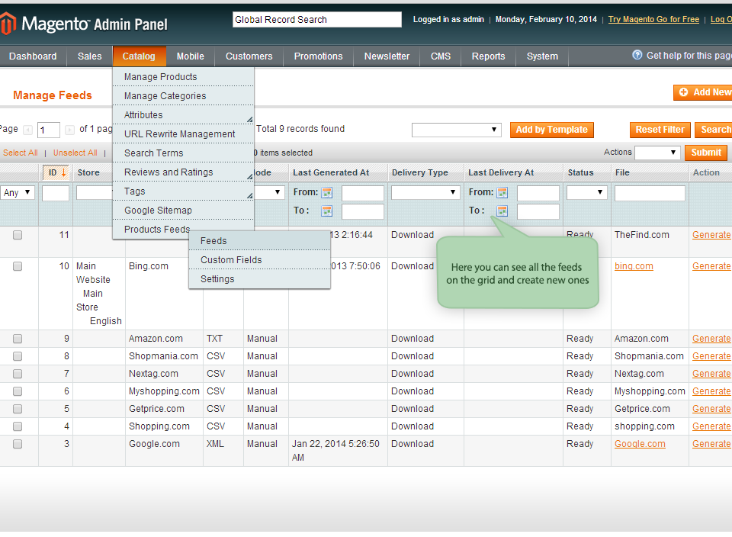Tick checkbox for Google.com feed
The height and width of the screenshot is (537, 732).
tap(18, 444)
